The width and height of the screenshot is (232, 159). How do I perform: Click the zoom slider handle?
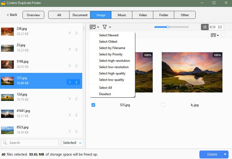tap(168, 27)
